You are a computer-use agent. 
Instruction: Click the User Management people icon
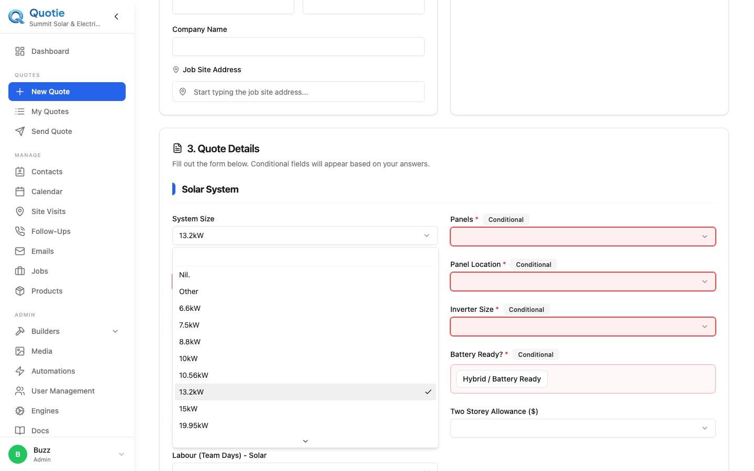[20, 391]
